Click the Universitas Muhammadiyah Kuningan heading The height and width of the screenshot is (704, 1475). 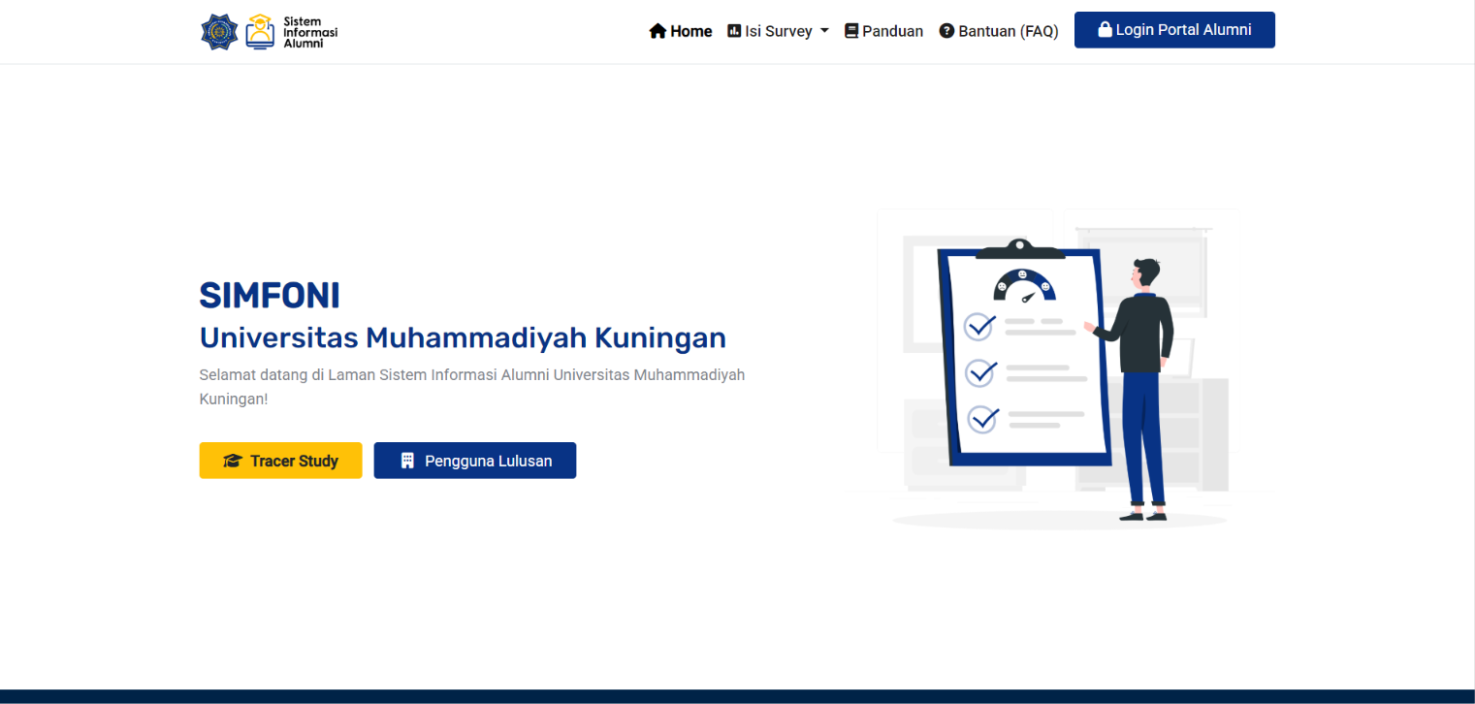point(463,337)
